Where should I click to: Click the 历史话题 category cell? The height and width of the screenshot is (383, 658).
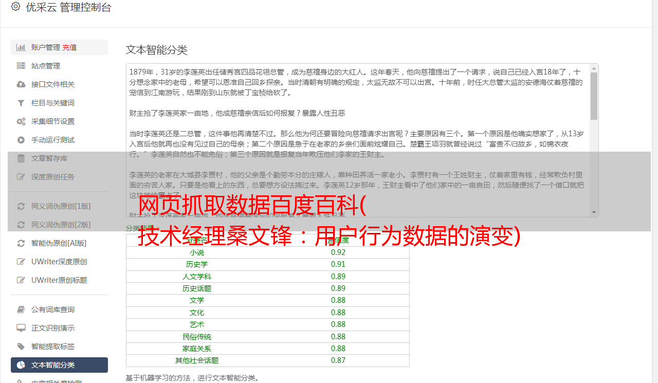coord(197,288)
